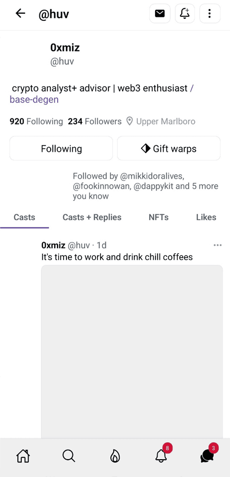
Task: Open the flame trending icon
Action: point(115,456)
